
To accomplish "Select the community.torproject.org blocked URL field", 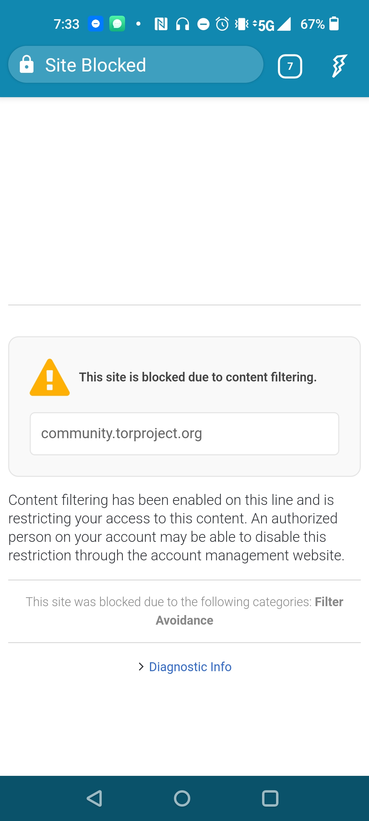I will point(184,434).
